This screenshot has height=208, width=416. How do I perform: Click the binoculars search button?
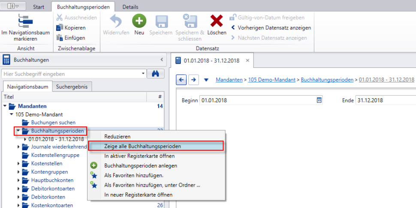(x=156, y=74)
